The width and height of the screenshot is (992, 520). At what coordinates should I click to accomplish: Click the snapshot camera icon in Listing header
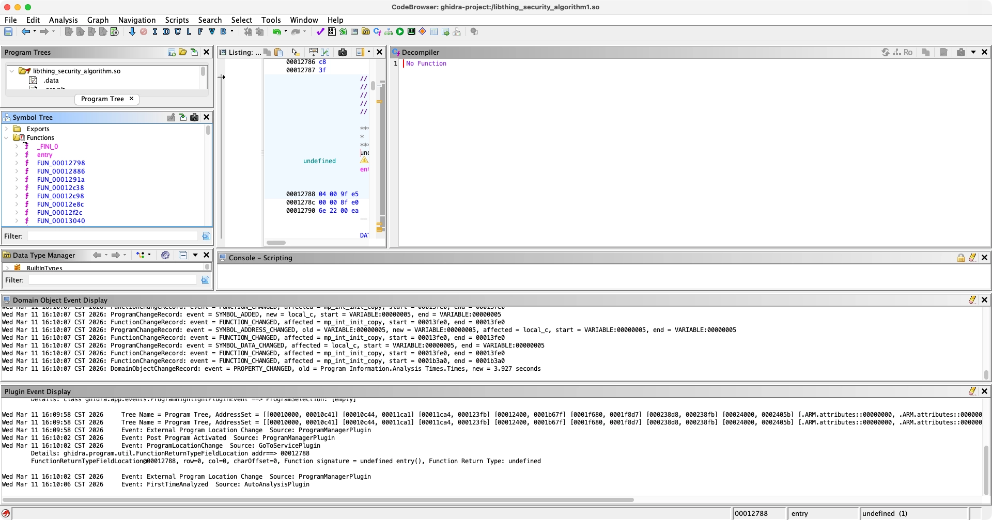pos(343,52)
